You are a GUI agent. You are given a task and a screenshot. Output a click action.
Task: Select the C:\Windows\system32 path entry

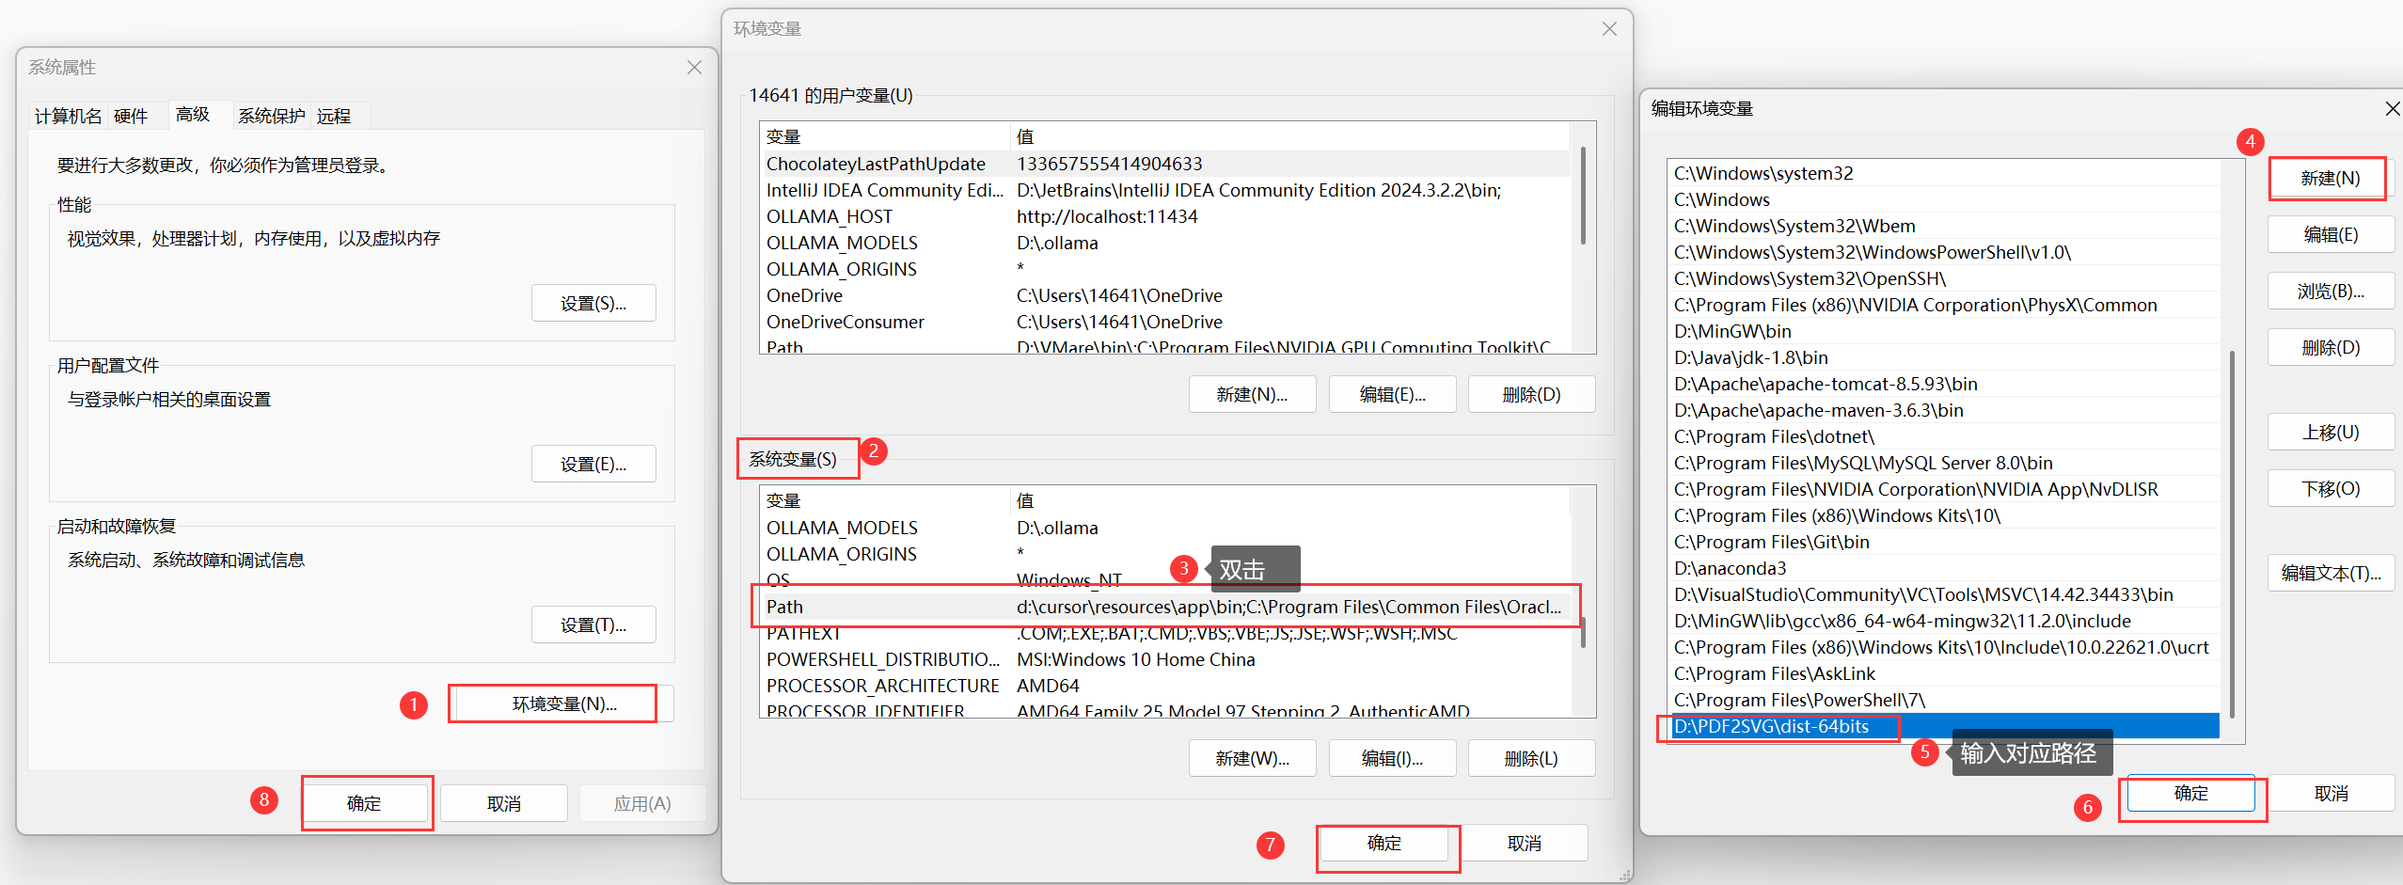tap(1944, 173)
